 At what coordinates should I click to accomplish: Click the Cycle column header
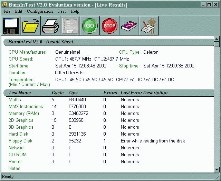[x=58, y=93]
